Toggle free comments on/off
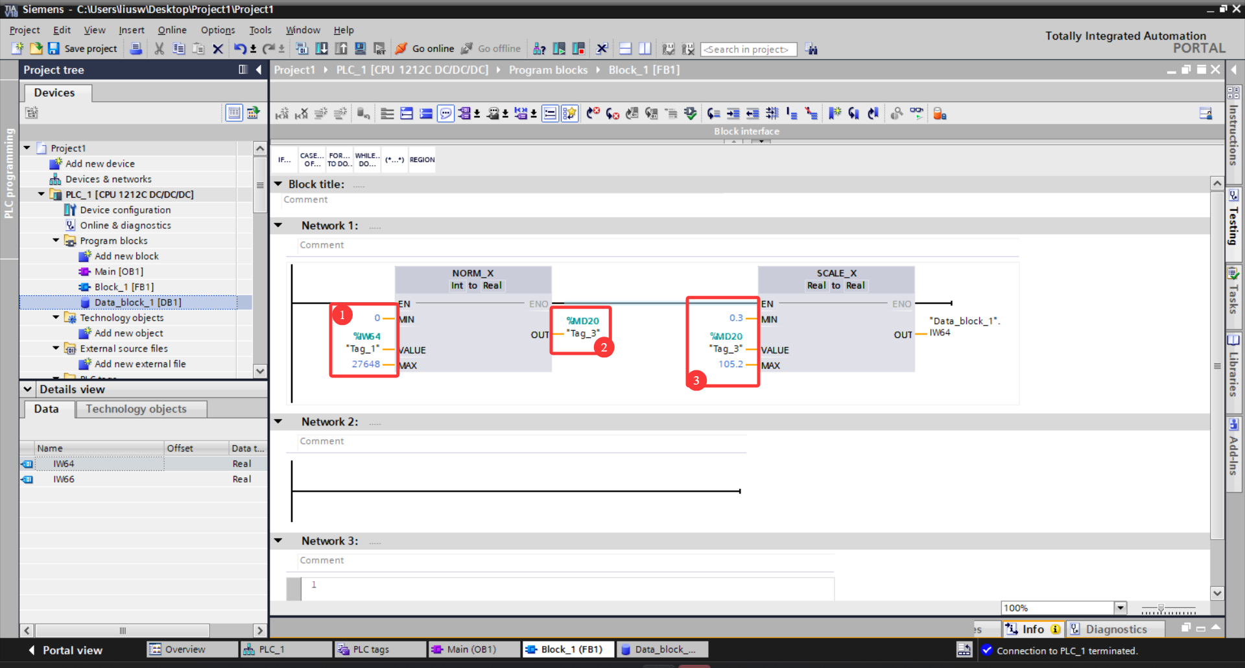 [x=445, y=113]
